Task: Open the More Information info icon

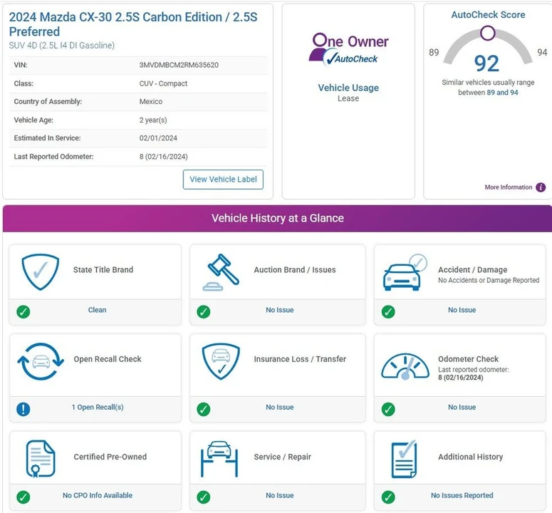Action: 541,187
